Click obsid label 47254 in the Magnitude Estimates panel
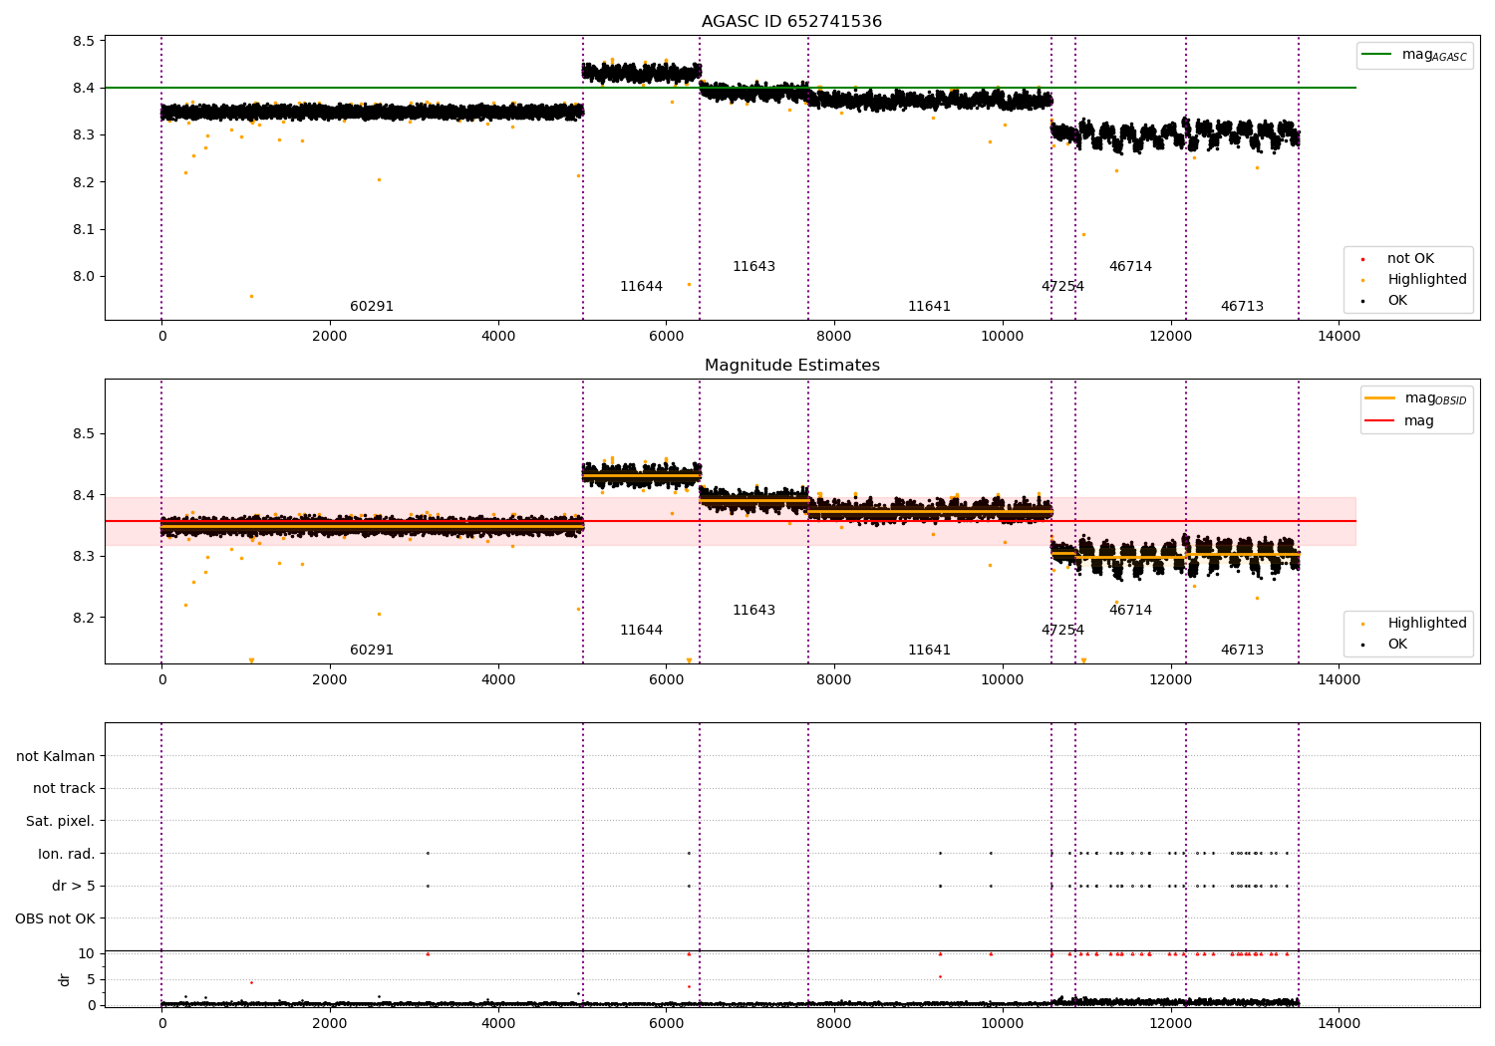The width and height of the screenshot is (1495, 1046). point(1062,631)
